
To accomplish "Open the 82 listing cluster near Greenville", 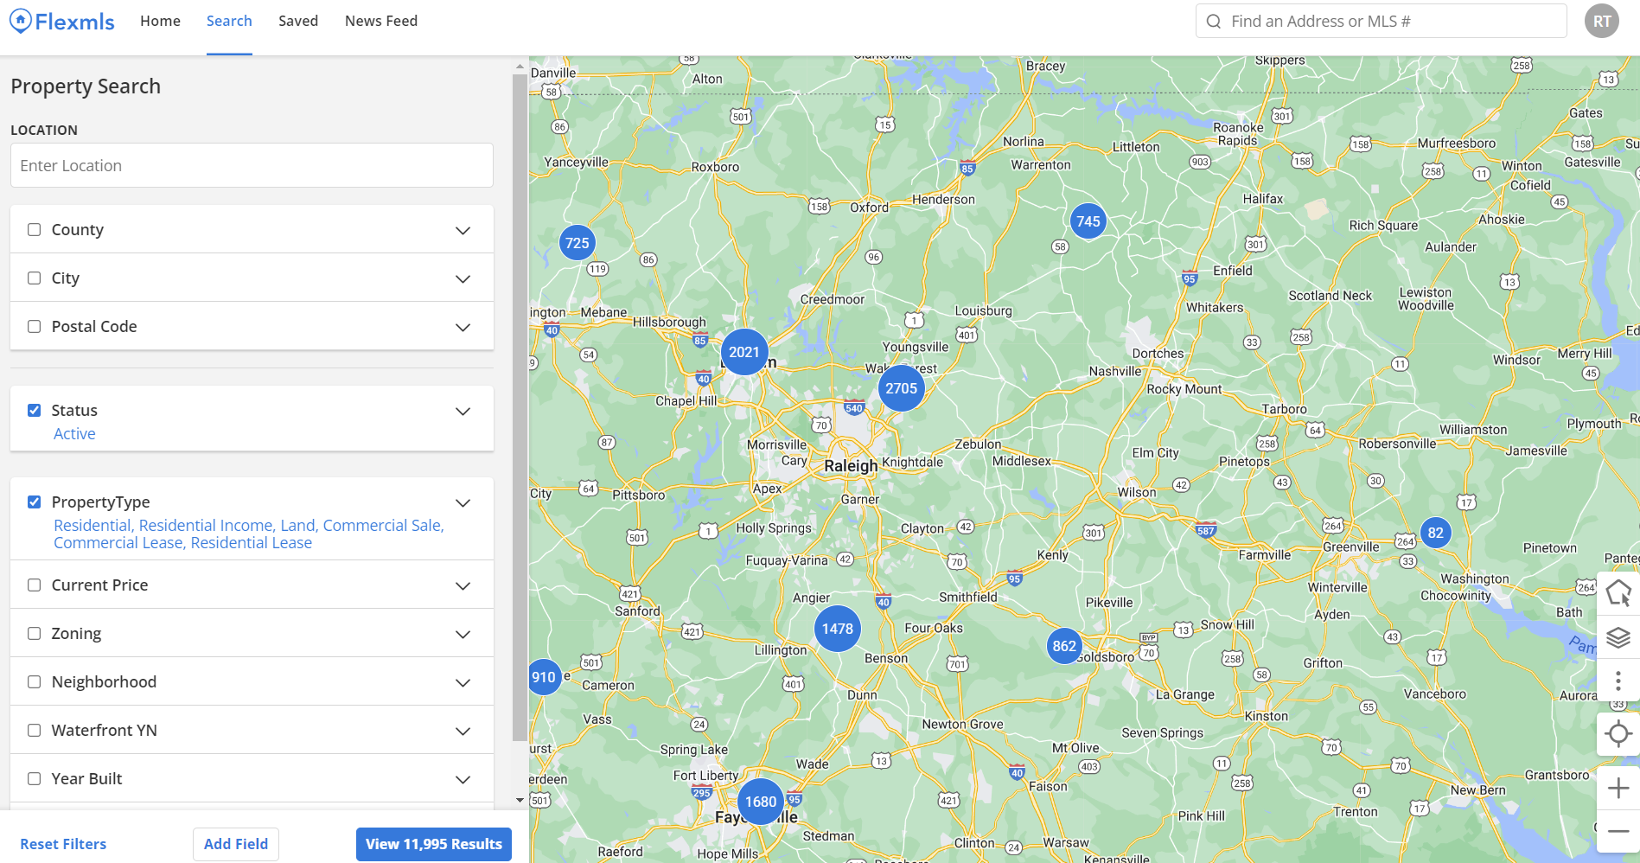I will [1436, 533].
